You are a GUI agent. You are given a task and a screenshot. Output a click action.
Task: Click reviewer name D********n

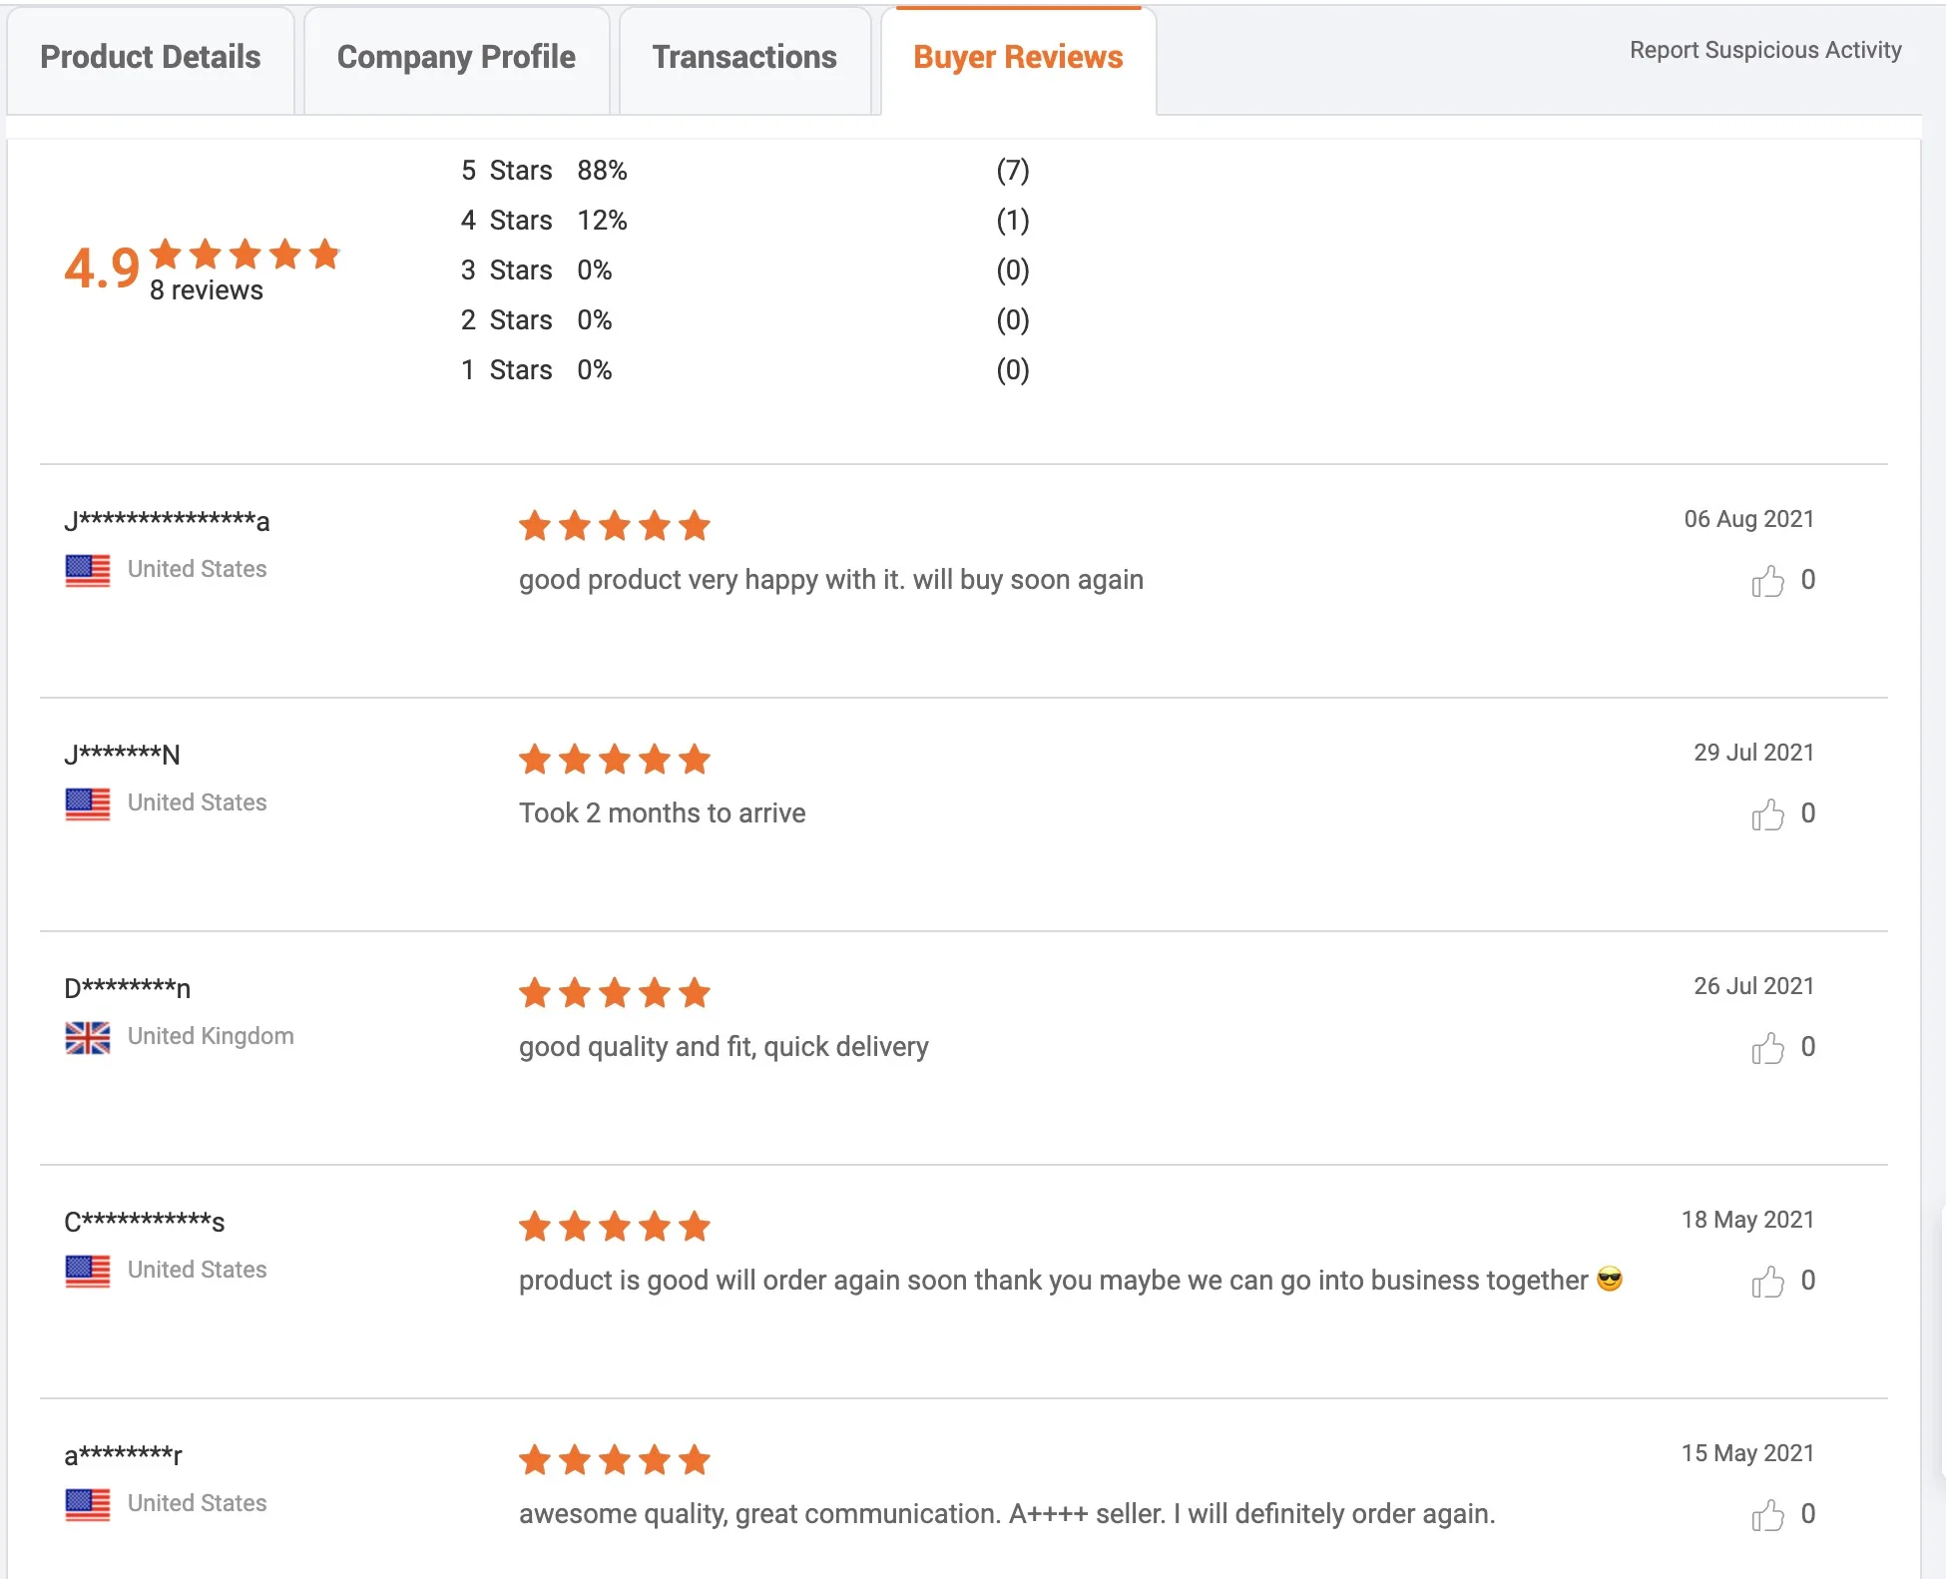coord(128,988)
